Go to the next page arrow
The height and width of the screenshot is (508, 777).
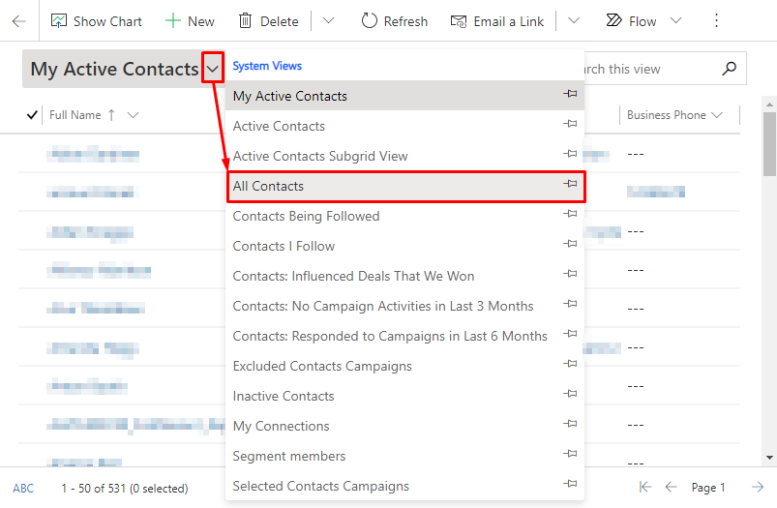tap(758, 487)
